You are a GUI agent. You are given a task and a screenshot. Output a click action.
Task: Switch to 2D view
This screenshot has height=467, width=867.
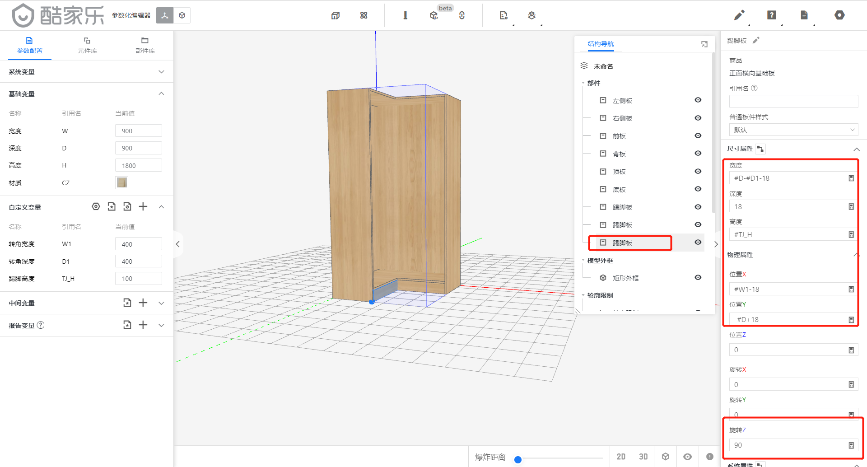pyautogui.click(x=621, y=457)
